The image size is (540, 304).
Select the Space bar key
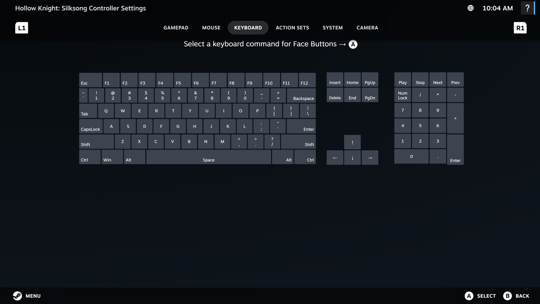pyautogui.click(x=209, y=157)
